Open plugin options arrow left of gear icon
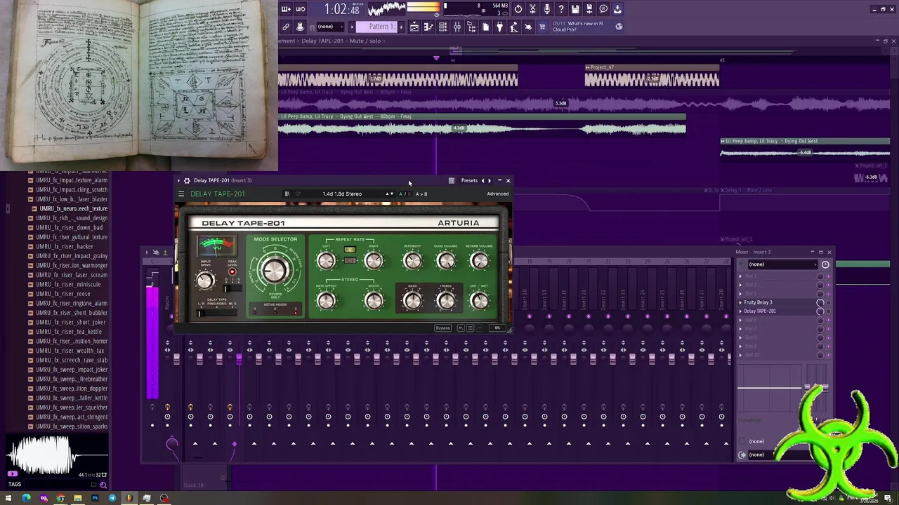 click(178, 180)
